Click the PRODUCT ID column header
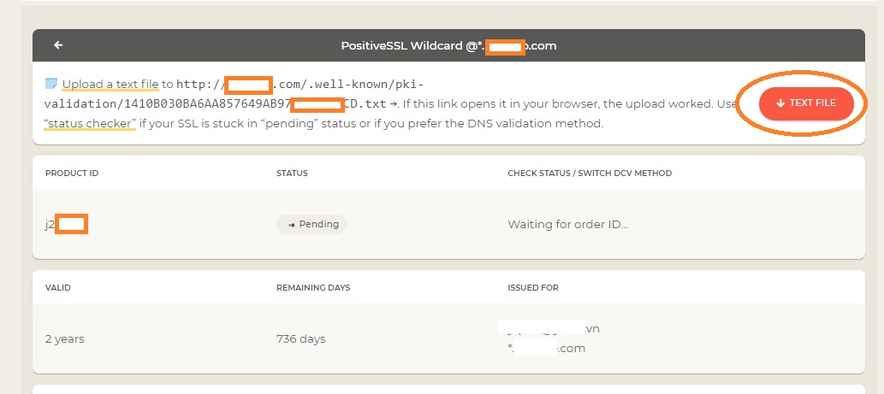The image size is (884, 394). pyautogui.click(x=72, y=173)
